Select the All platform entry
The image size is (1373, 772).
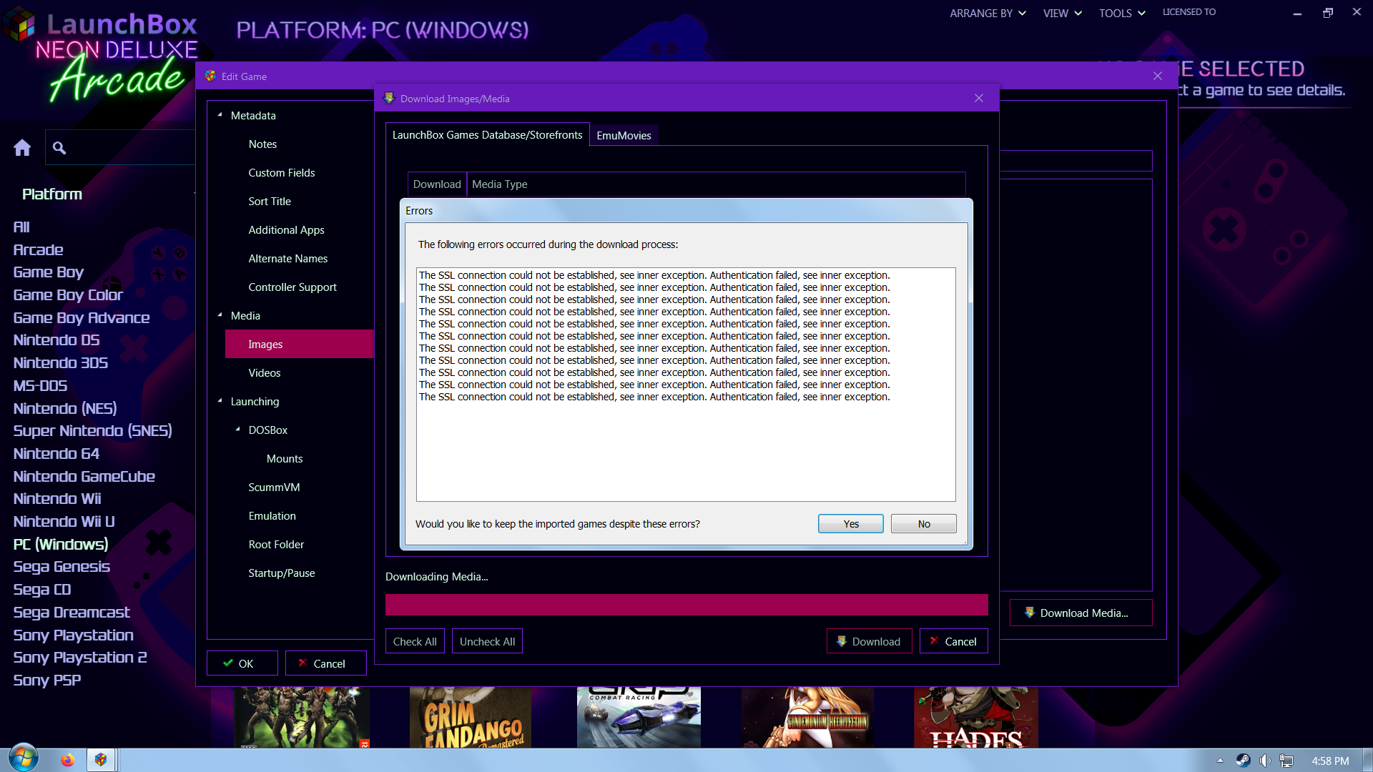21,227
